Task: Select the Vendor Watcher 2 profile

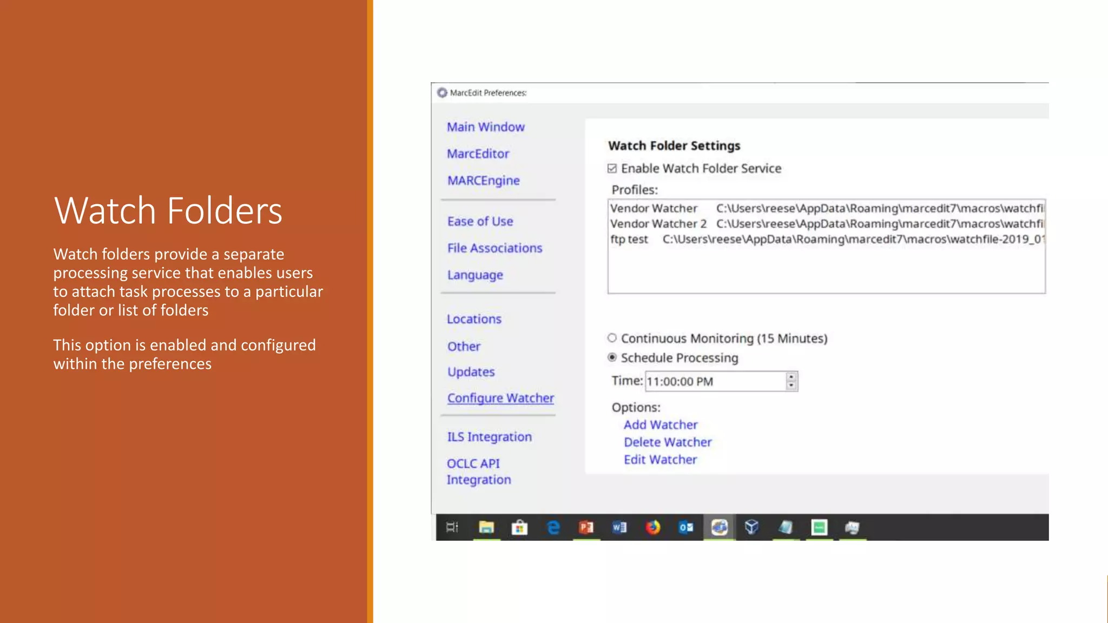Action: pyautogui.click(x=826, y=224)
